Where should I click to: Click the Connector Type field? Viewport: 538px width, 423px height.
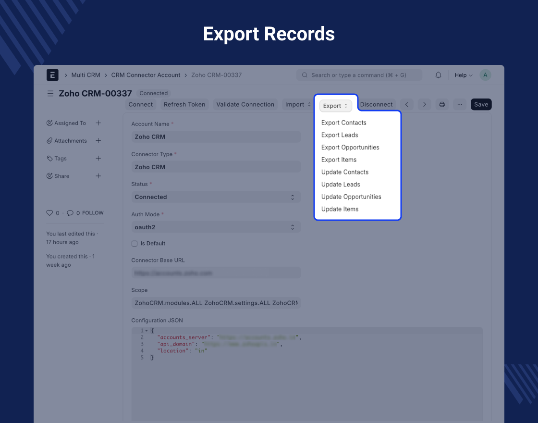[216, 167]
